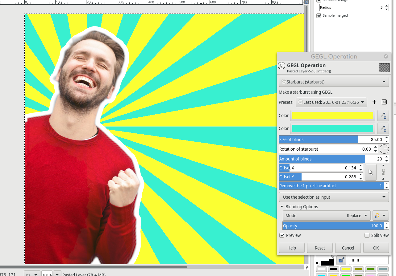Click the zoom-on-resize icon above the canvas scrollbar

(306, 2)
